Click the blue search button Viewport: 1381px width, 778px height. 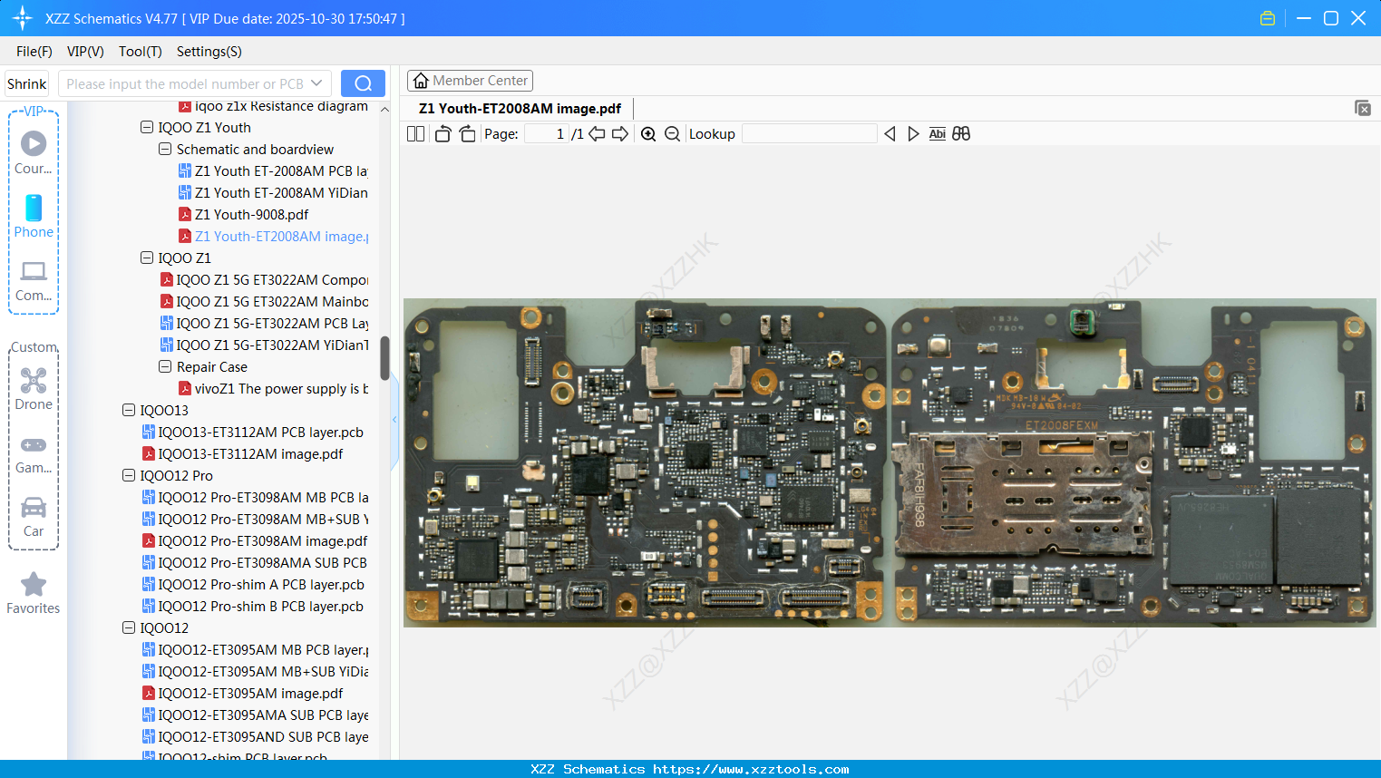coord(363,83)
